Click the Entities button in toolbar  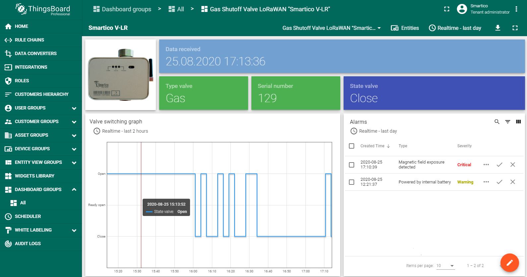point(405,28)
